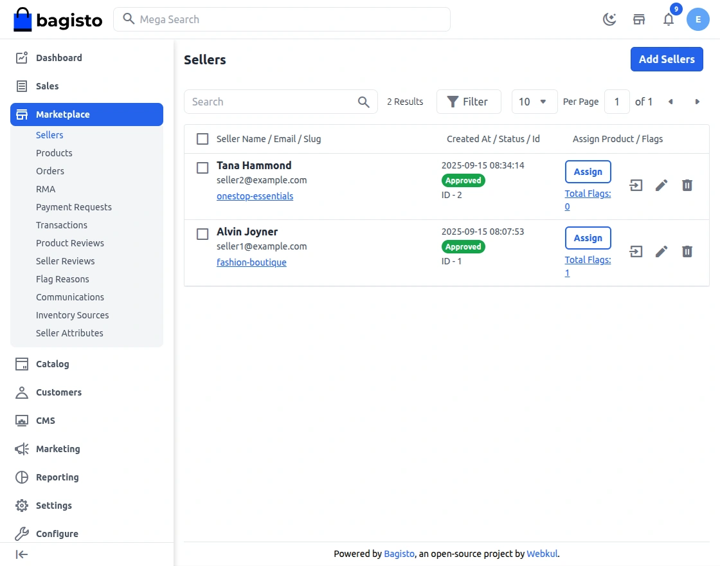Open notifications bell icon
Image resolution: width=720 pixels, height=566 pixels.
click(669, 19)
